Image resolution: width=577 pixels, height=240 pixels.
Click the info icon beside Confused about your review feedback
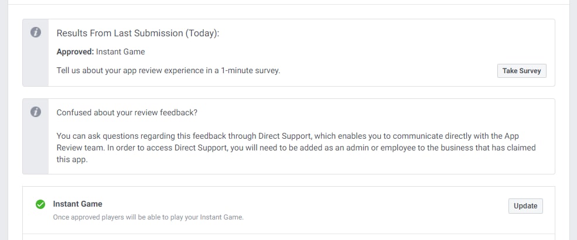click(x=36, y=112)
